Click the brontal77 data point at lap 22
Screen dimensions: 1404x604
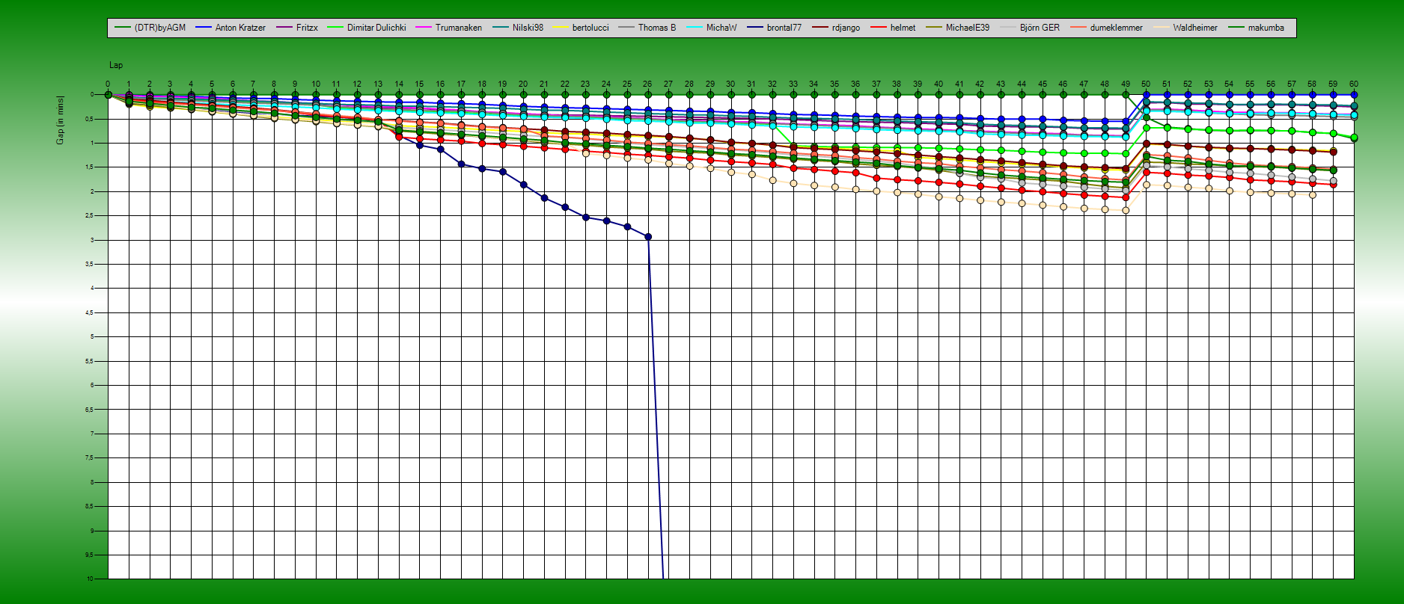[565, 207]
